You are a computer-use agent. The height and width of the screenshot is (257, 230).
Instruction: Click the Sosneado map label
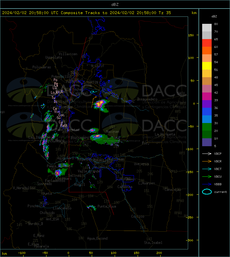tap(44, 184)
